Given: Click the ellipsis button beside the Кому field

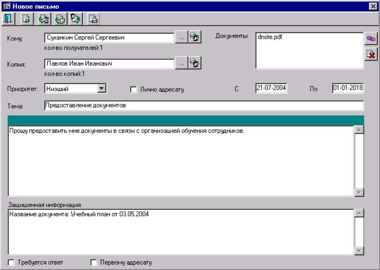Looking at the screenshot, I should tap(181, 37).
